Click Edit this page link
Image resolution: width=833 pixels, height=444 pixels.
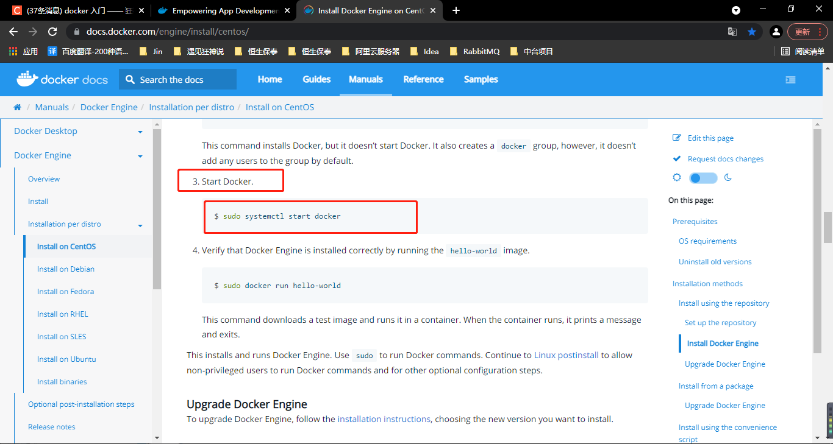(x=710, y=138)
